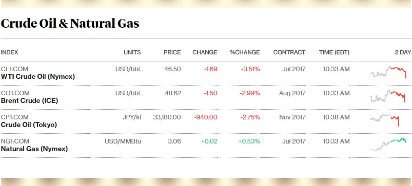Open the Natural Gas 2-day sparkline
This screenshot has width=412, height=186.
pyautogui.click(x=388, y=144)
